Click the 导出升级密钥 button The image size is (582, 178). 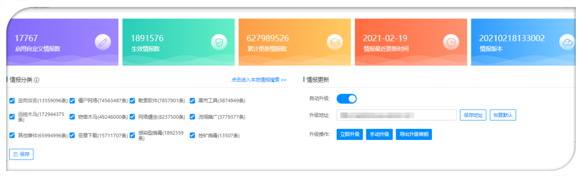414,135
